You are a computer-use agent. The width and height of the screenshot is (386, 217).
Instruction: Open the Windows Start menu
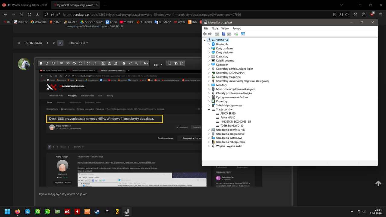(x=7, y=212)
